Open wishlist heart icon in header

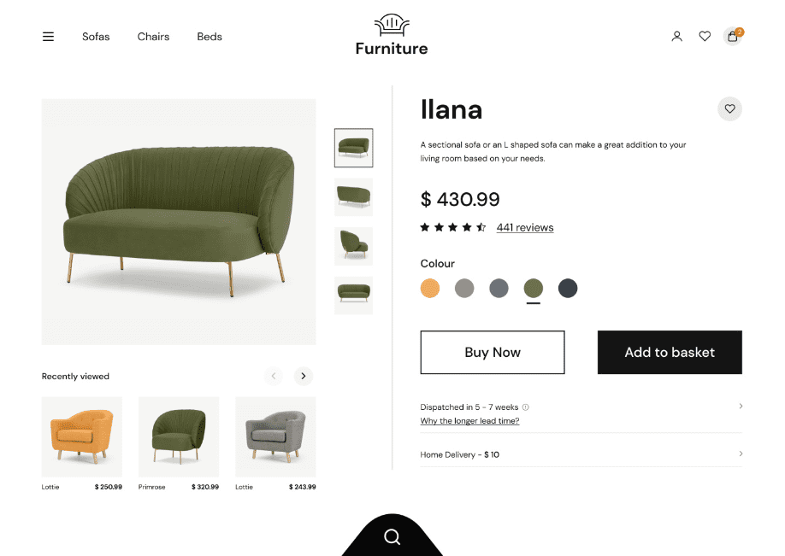coord(705,37)
